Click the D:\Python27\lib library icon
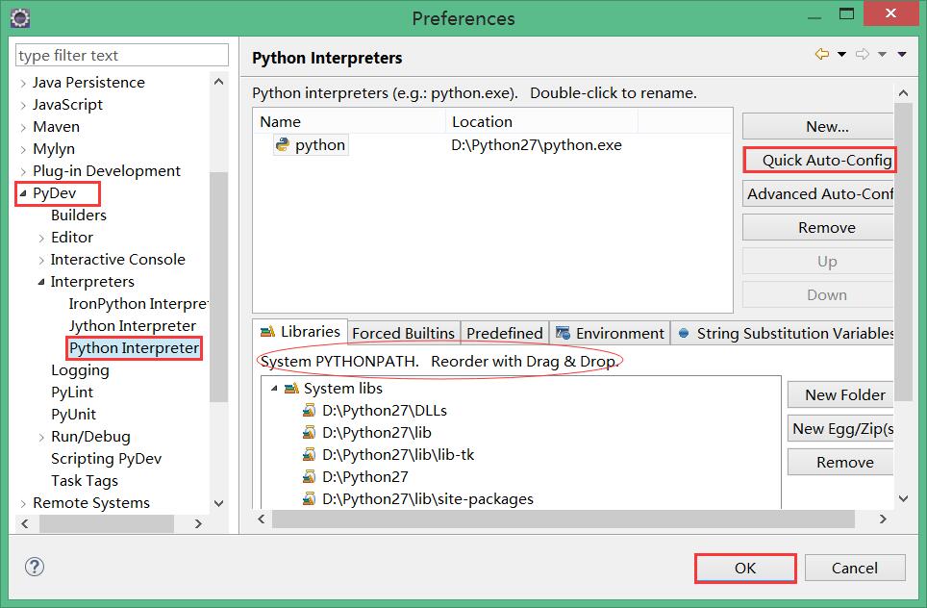The width and height of the screenshot is (927, 608). coord(309,432)
